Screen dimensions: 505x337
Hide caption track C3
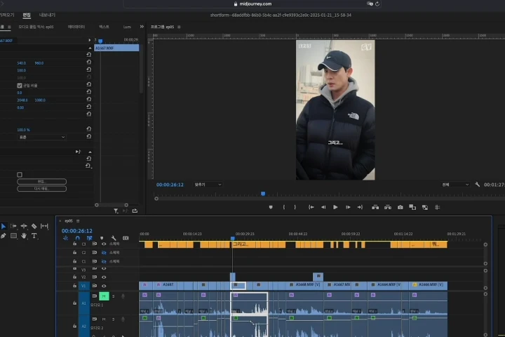point(104,244)
